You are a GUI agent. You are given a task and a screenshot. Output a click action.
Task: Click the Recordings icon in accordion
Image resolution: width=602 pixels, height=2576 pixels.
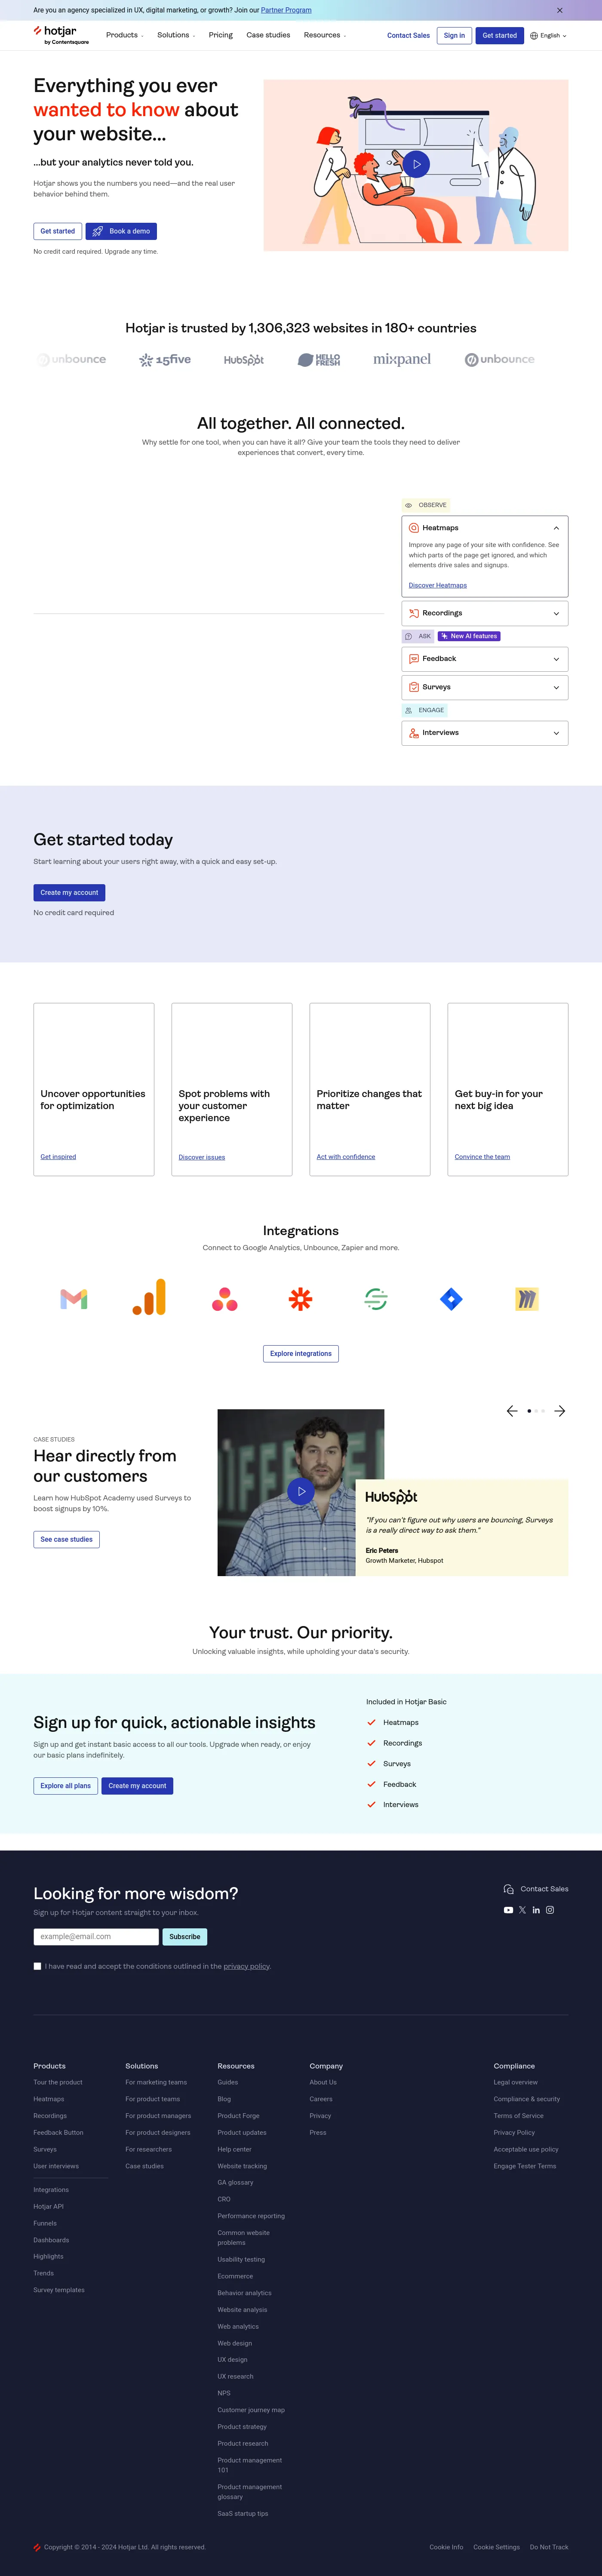point(414,613)
